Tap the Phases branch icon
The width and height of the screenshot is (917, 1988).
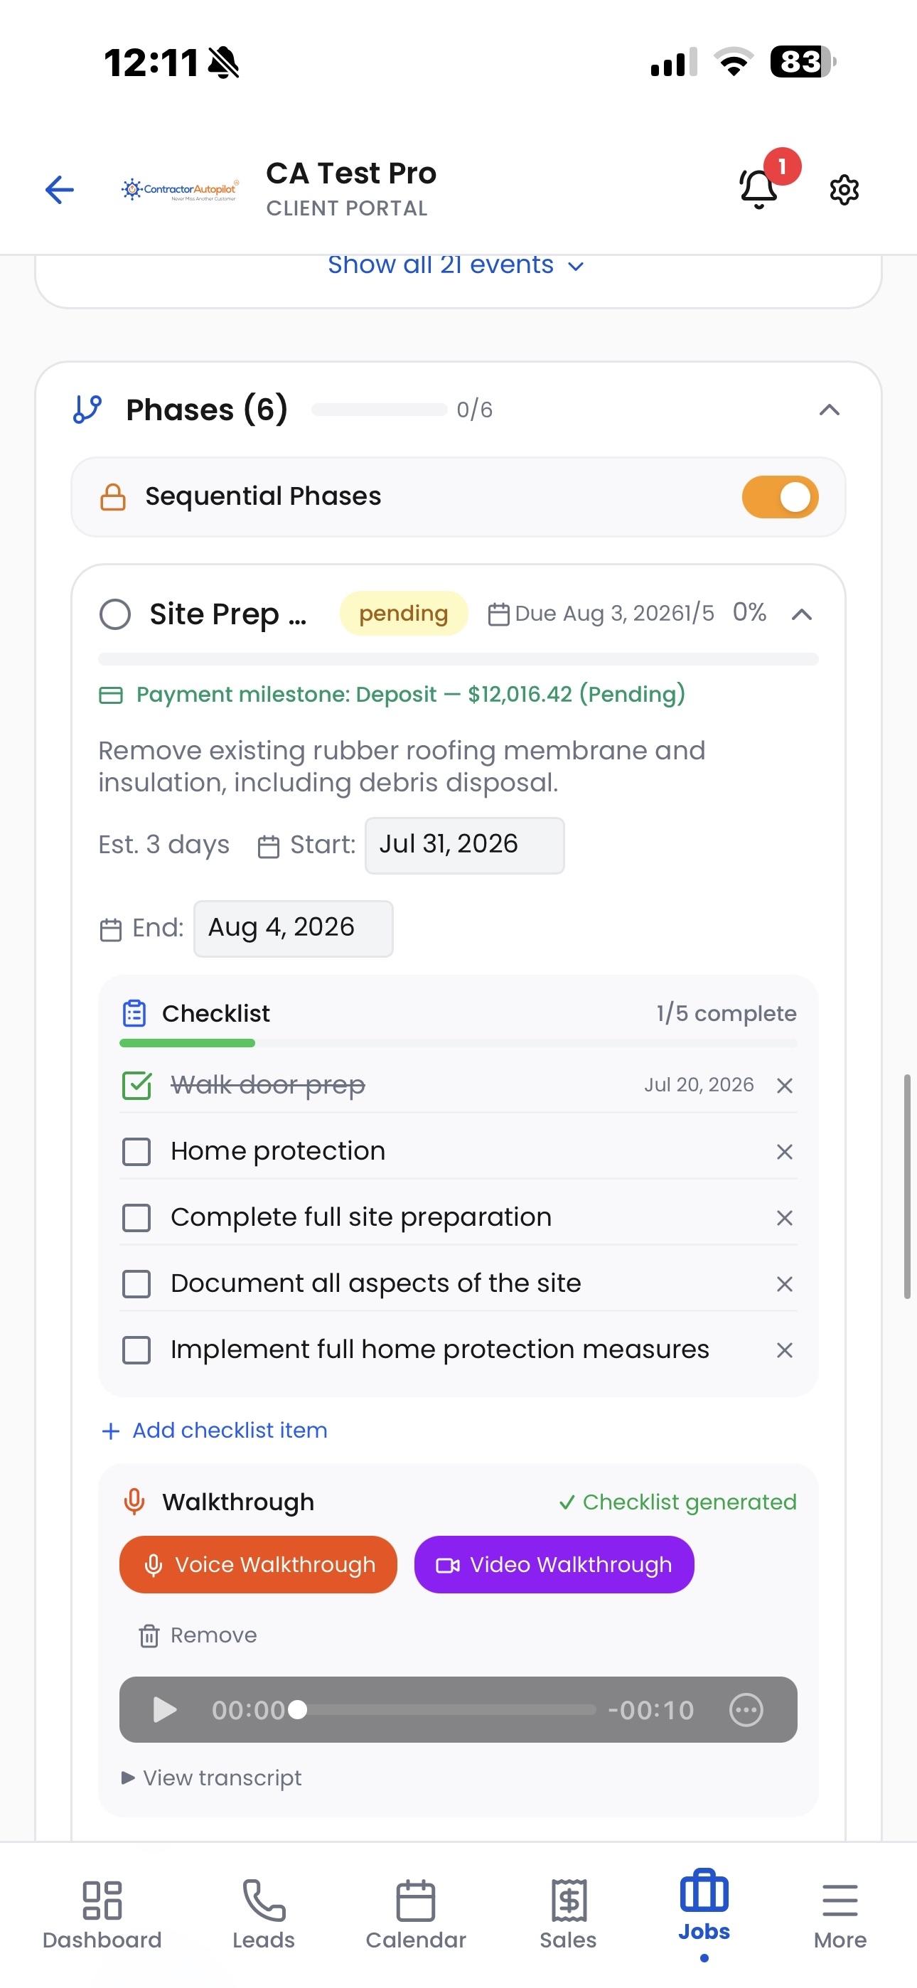point(87,409)
